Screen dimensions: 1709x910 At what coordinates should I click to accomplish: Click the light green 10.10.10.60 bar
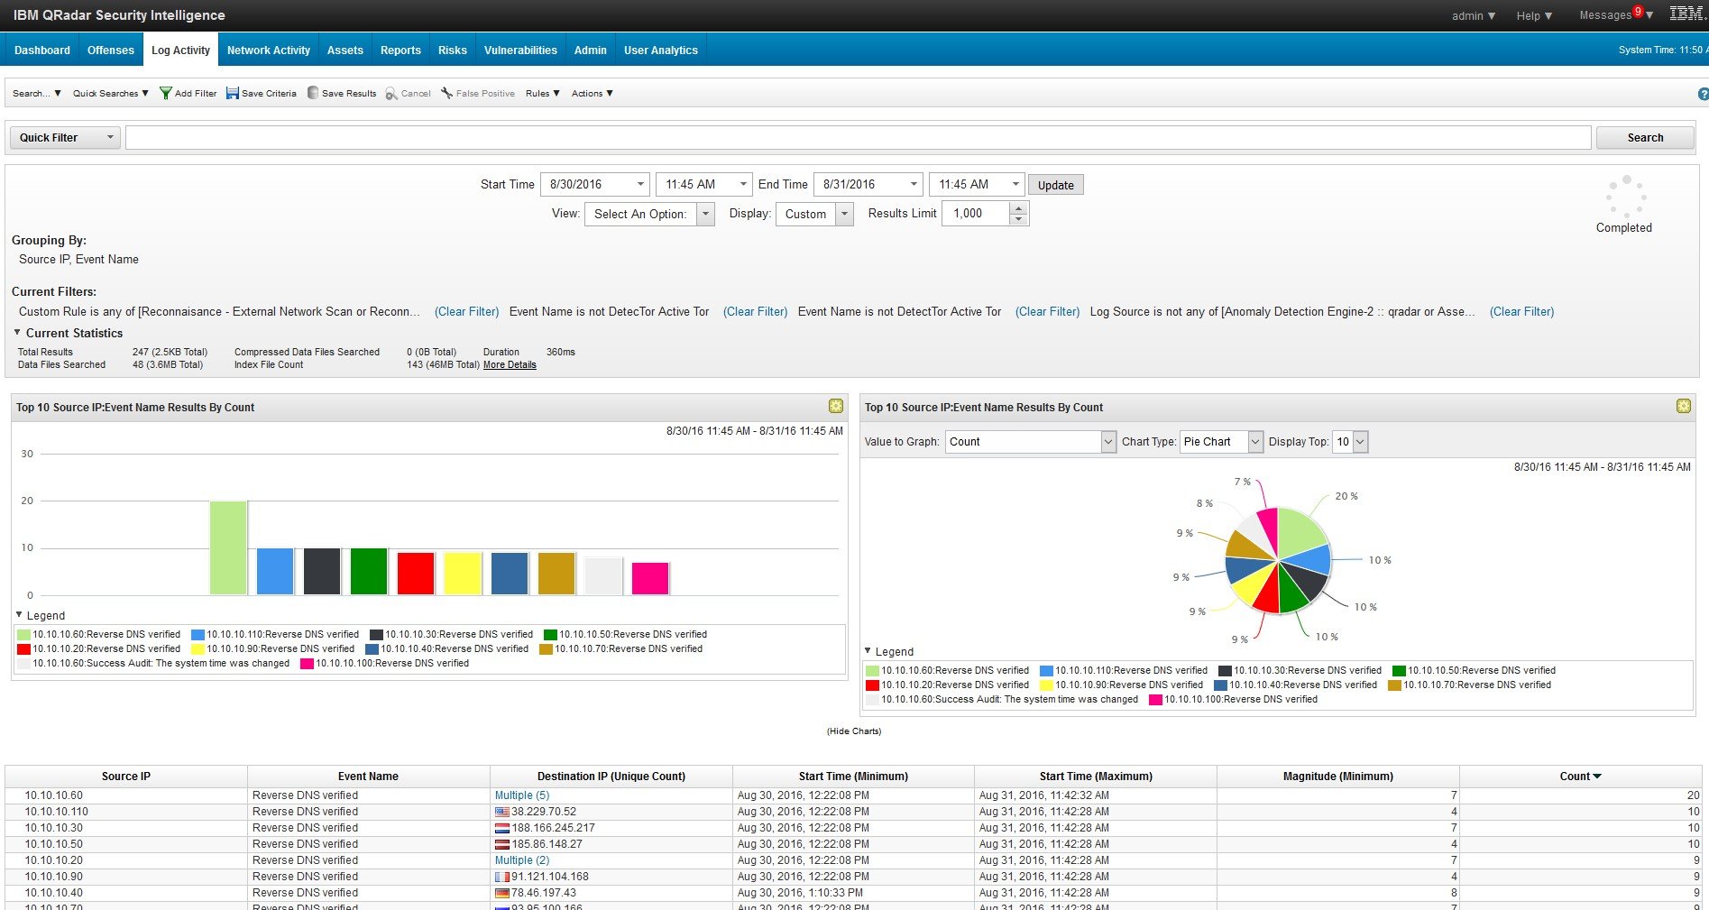(228, 547)
